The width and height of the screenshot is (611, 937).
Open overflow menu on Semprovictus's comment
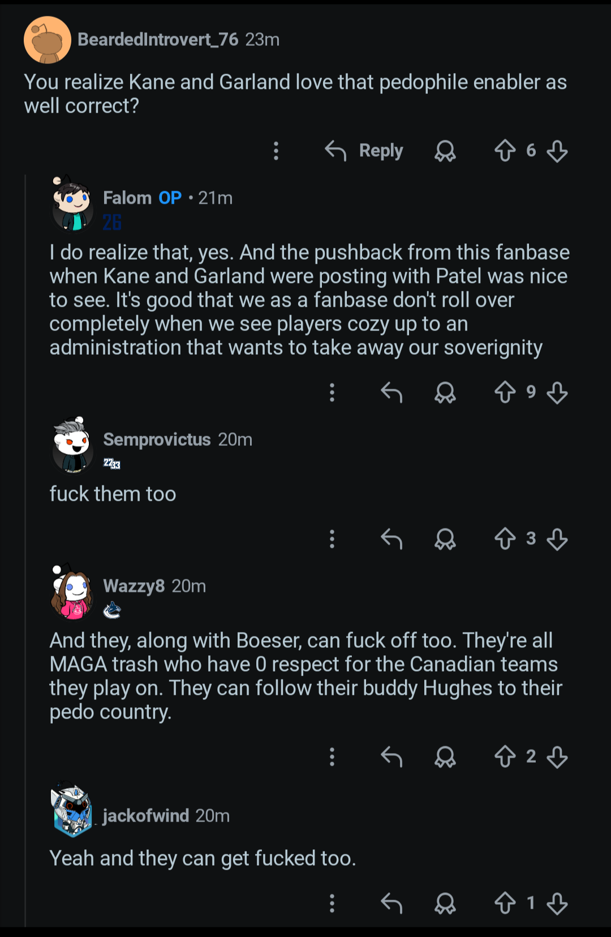click(x=332, y=539)
